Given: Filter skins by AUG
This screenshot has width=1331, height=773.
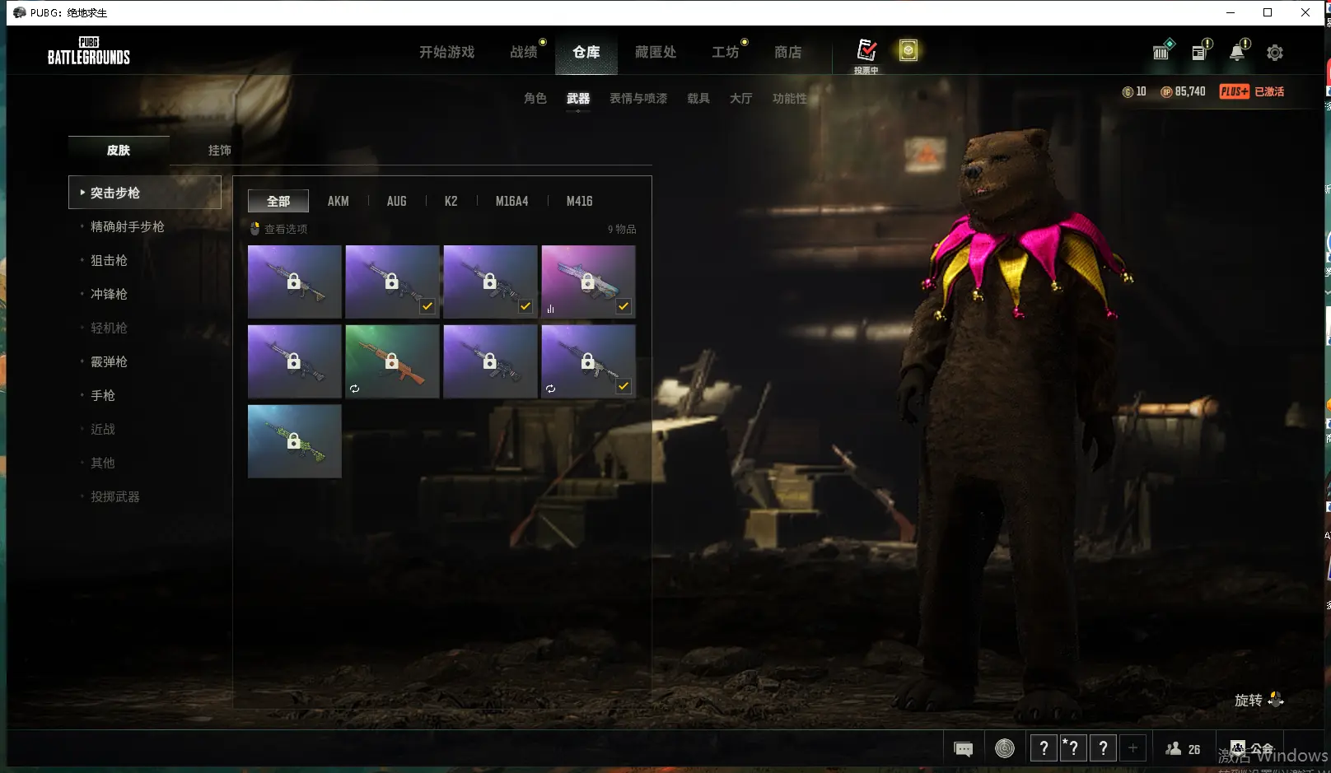Looking at the screenshot, I should [397, 201].
